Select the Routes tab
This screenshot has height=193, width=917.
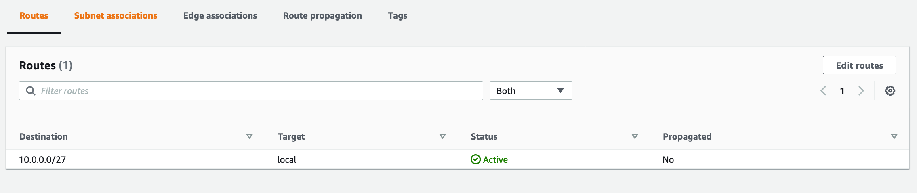34,15
